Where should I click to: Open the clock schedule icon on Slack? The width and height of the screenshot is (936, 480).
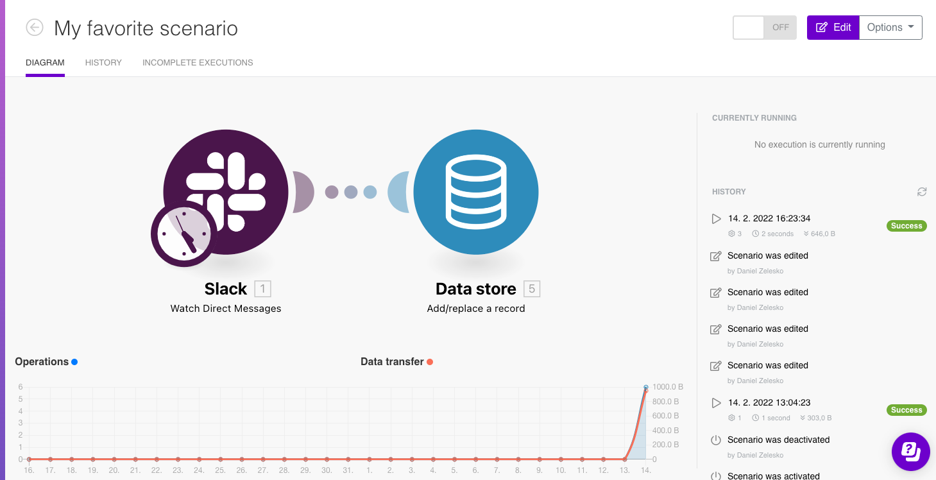click(184, 234)
